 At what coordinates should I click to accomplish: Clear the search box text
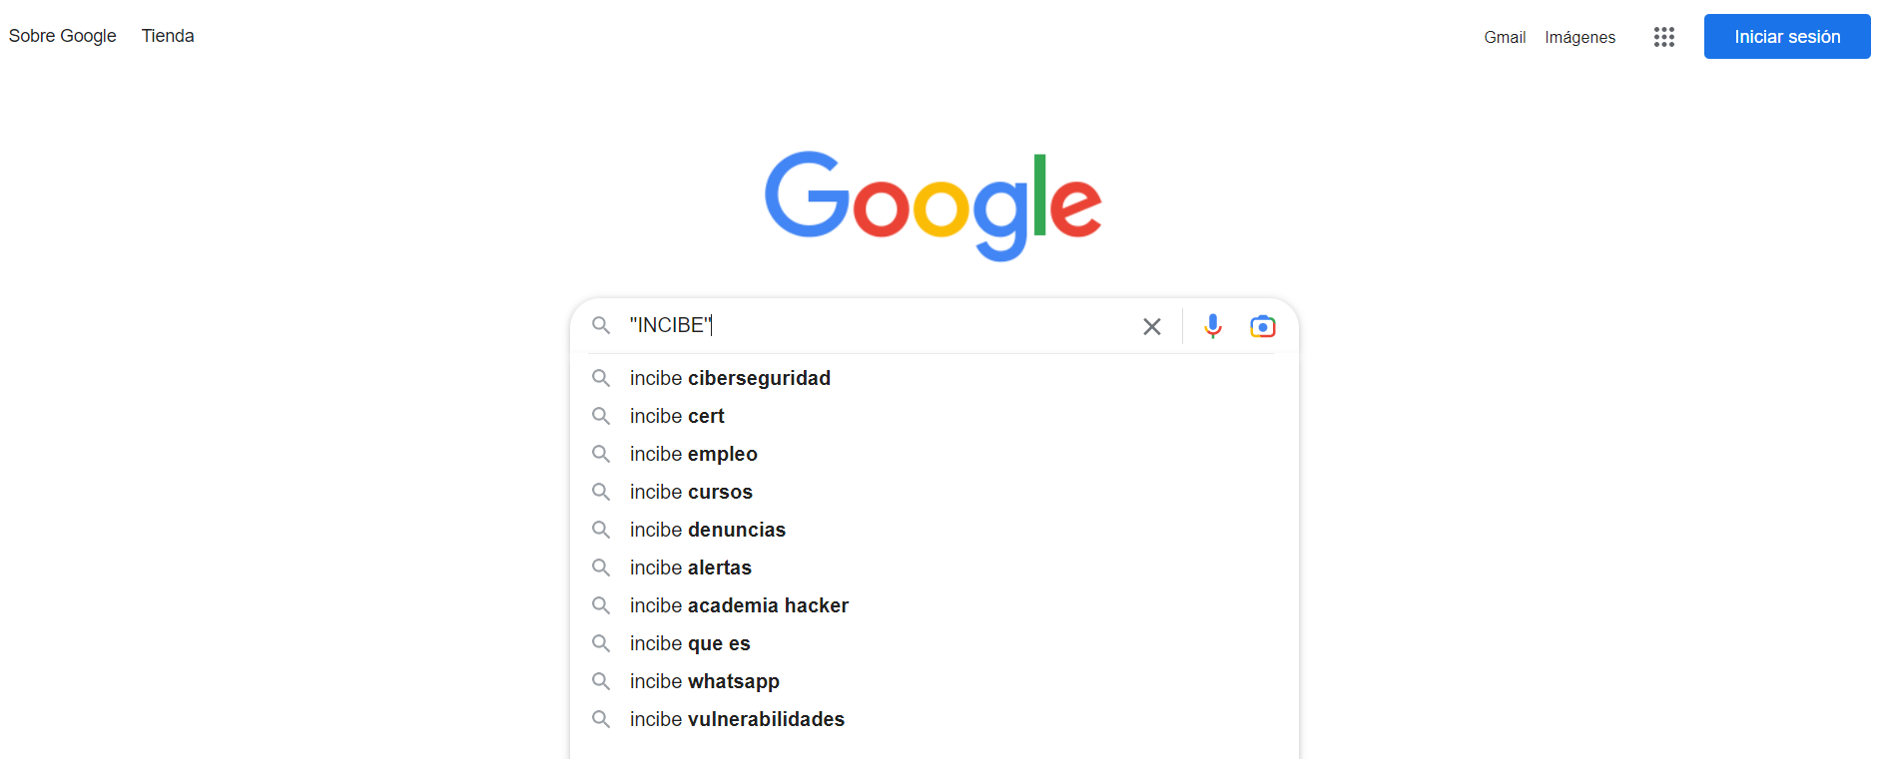coord(1151,326)
